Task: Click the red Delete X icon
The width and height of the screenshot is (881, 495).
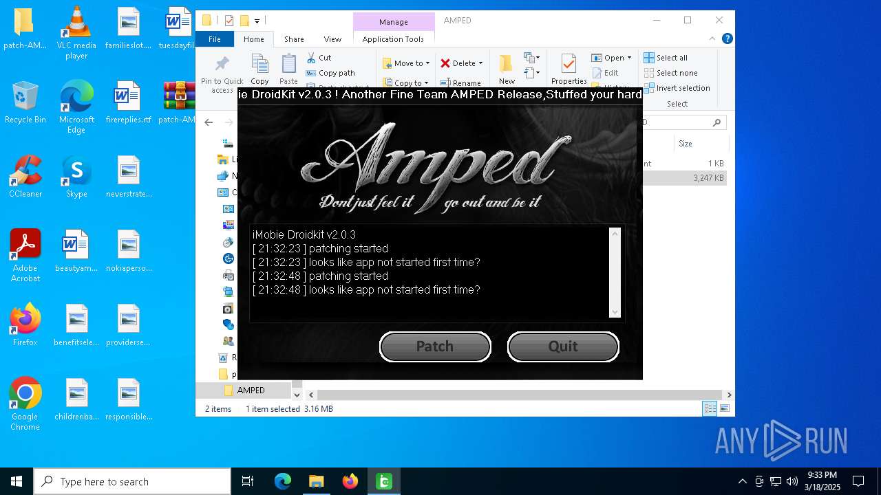Action: pyautogui.click(x=445, y=63)
